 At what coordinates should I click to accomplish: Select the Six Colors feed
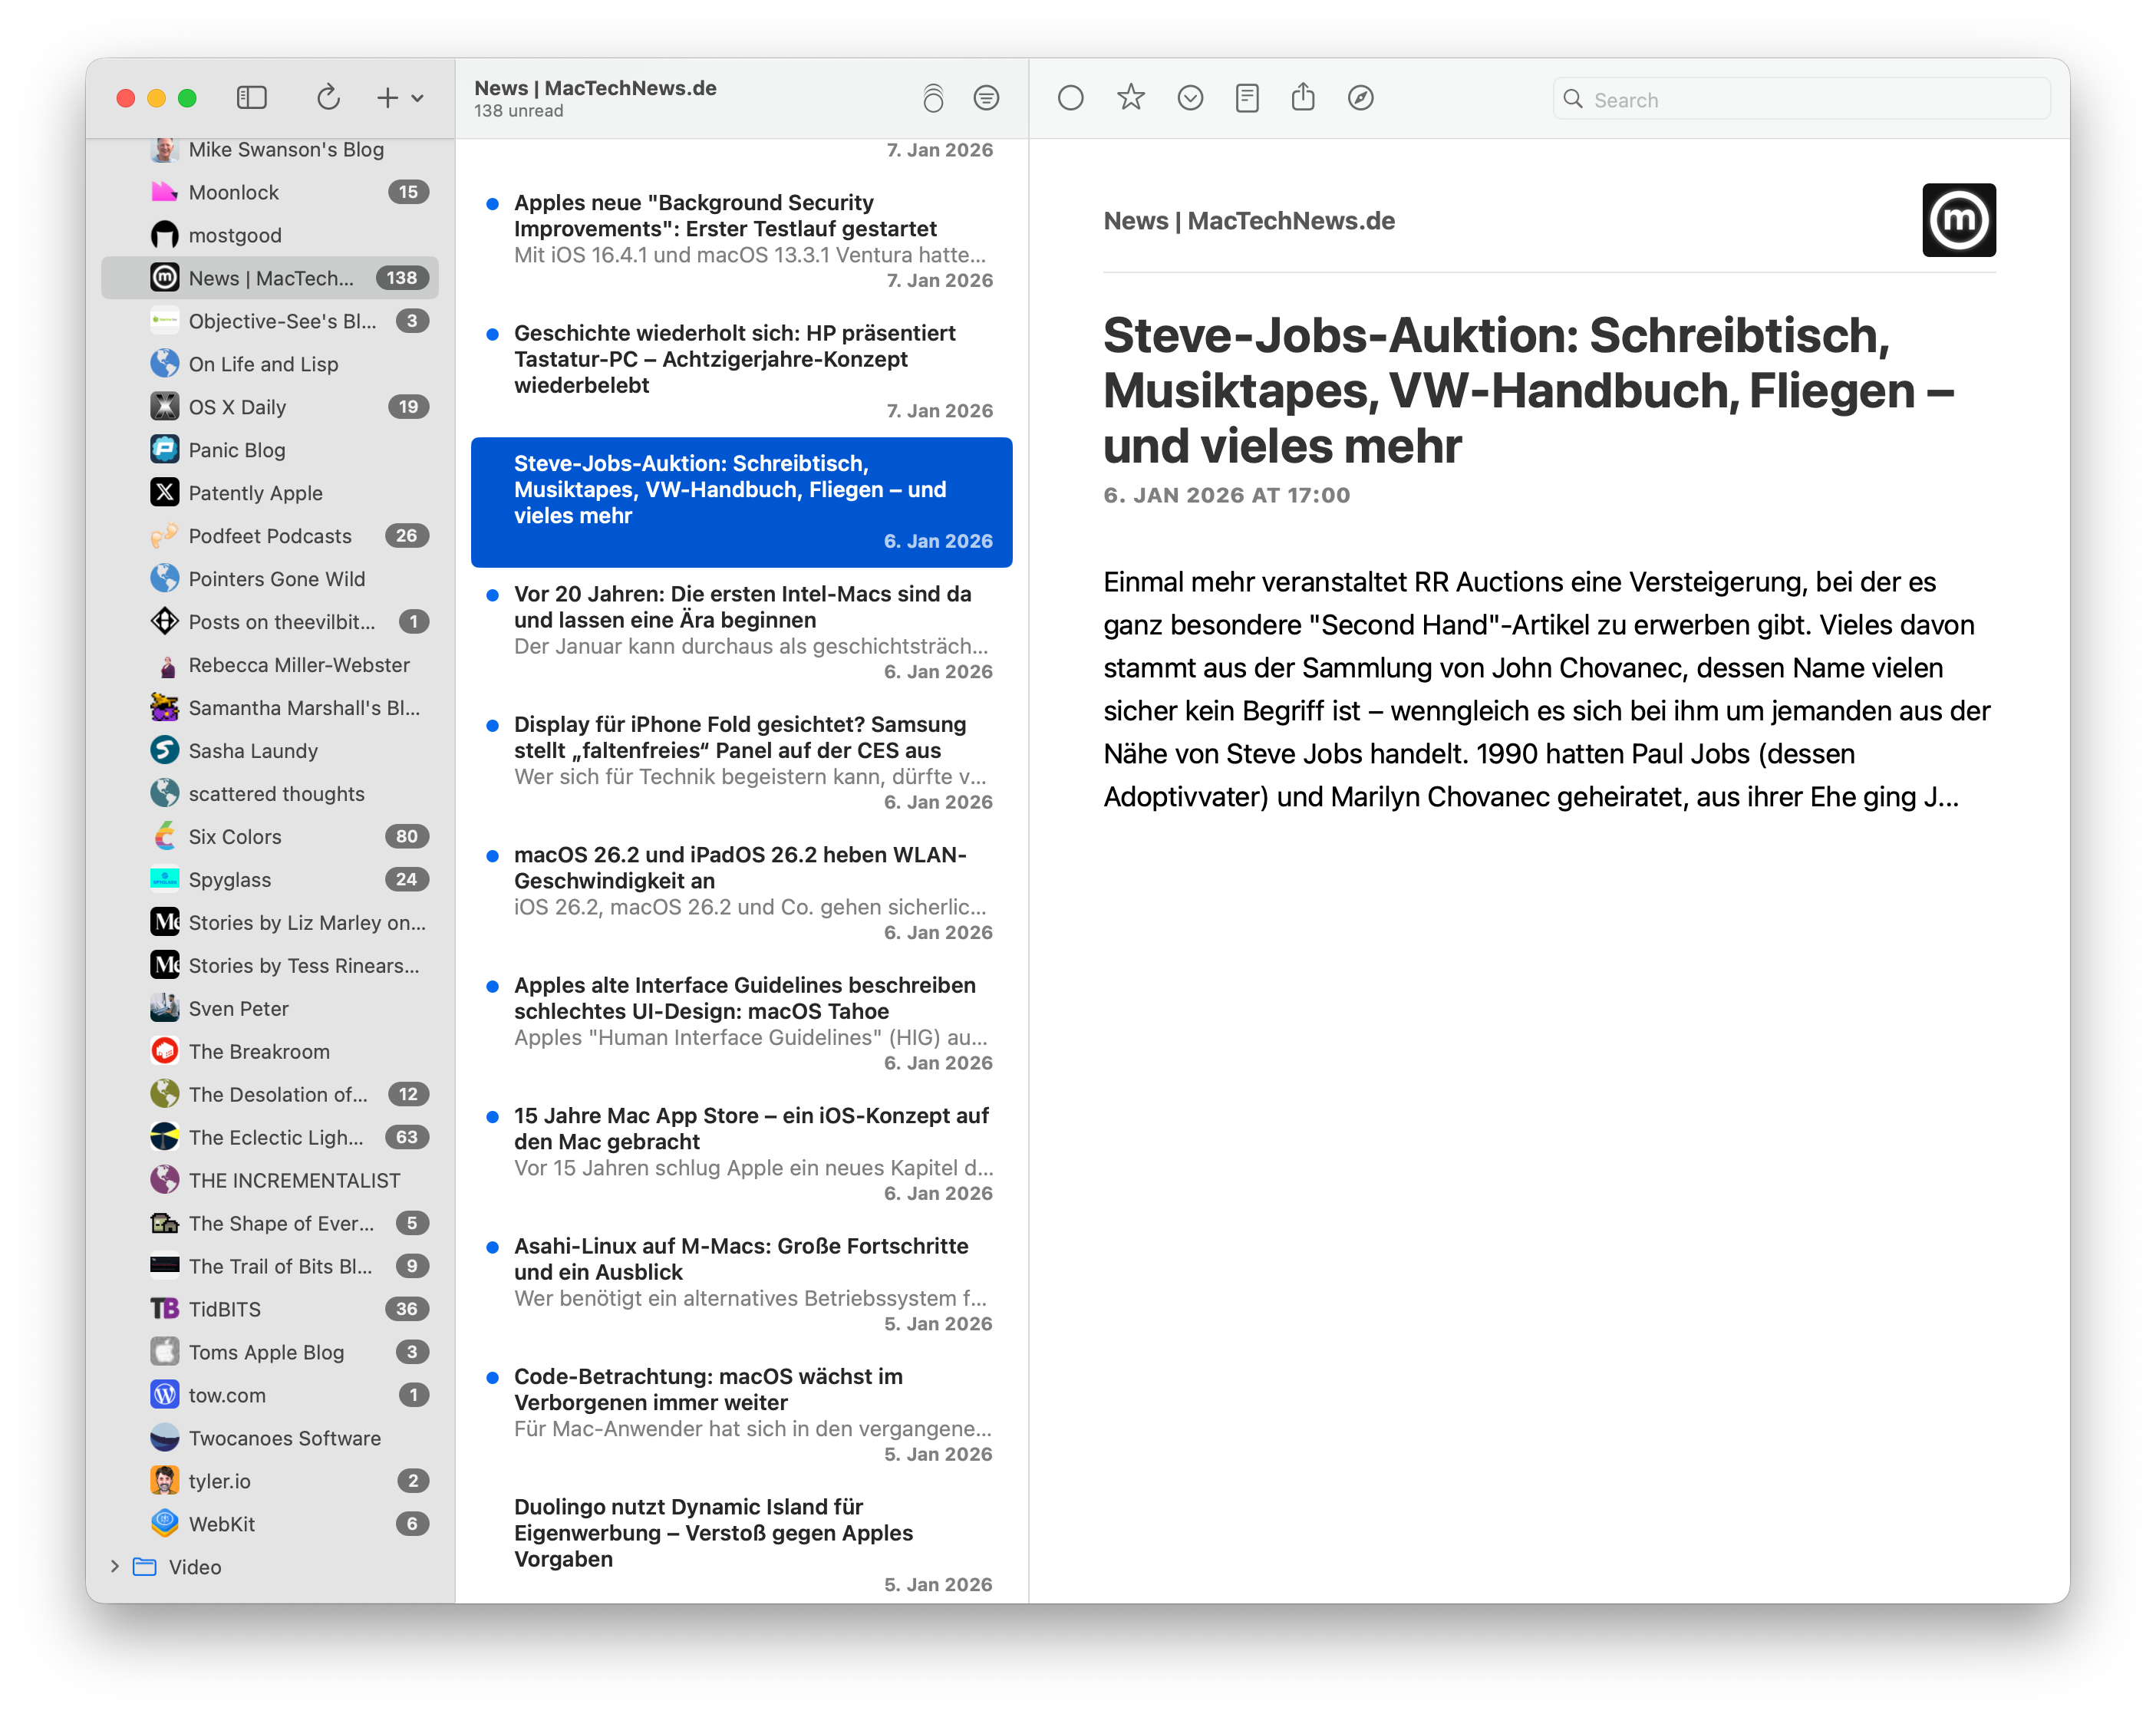pos(236,837)
